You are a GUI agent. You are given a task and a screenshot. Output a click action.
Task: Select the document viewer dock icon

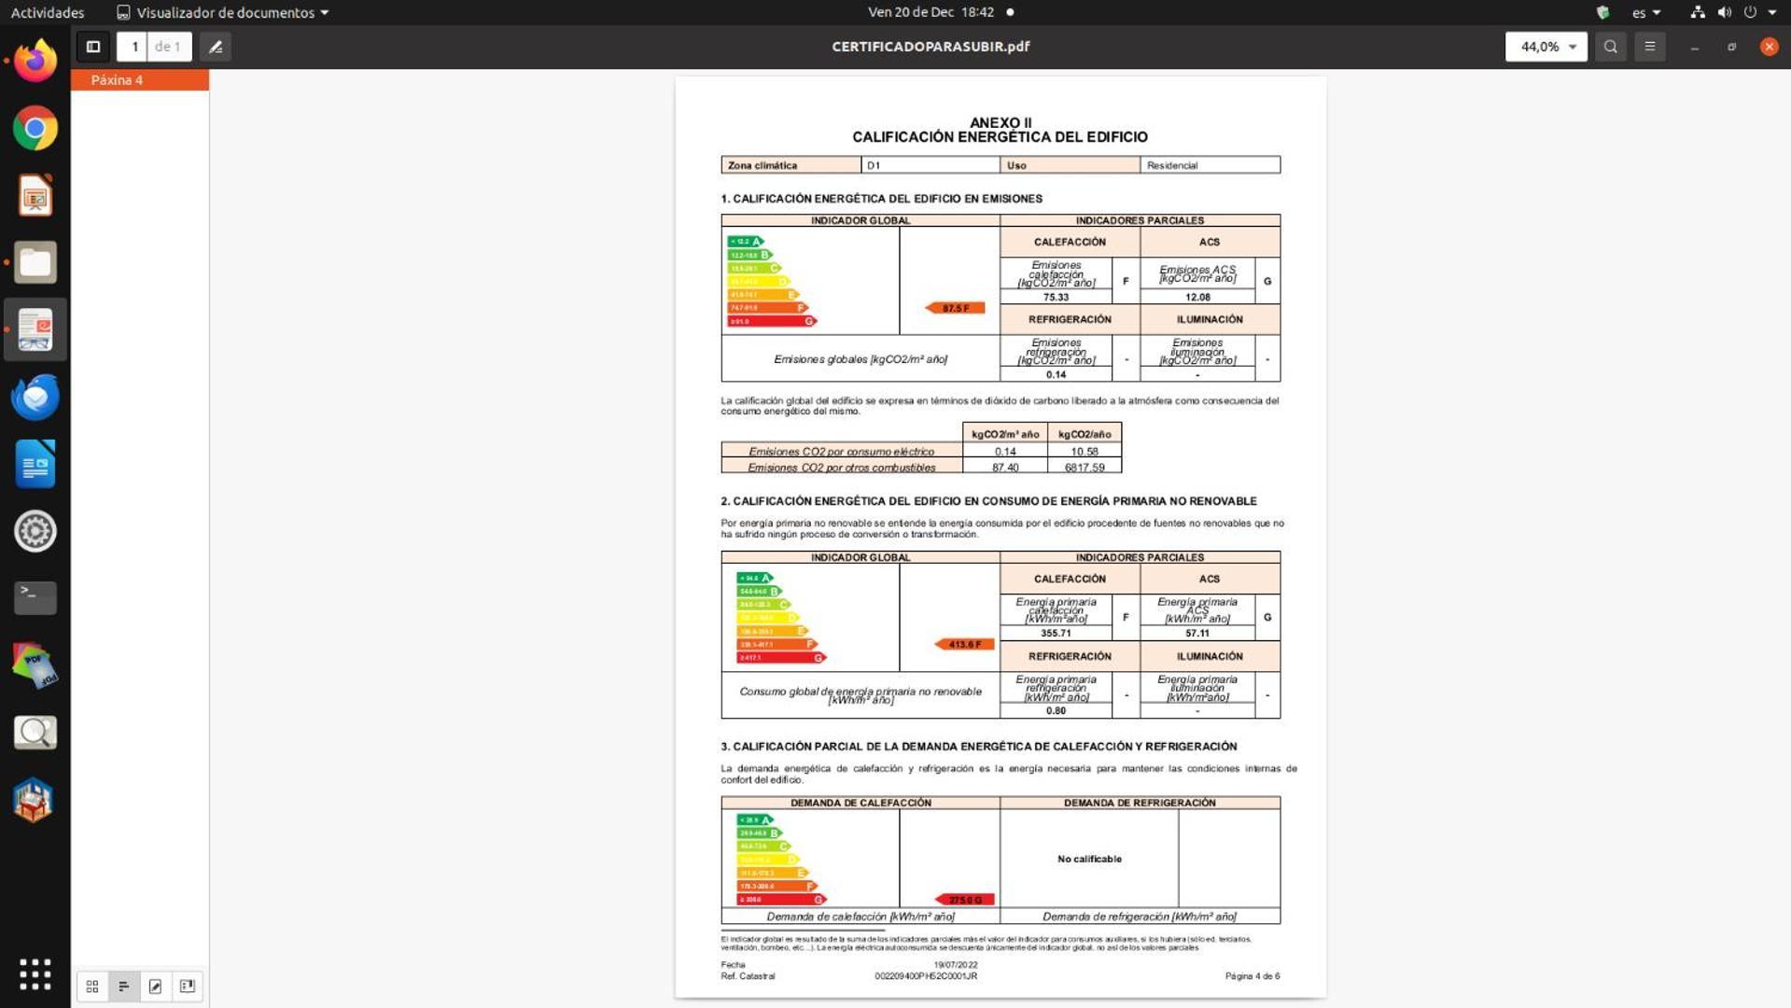(x=35, y=330)
